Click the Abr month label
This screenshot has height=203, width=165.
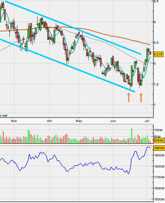[50, 121]
